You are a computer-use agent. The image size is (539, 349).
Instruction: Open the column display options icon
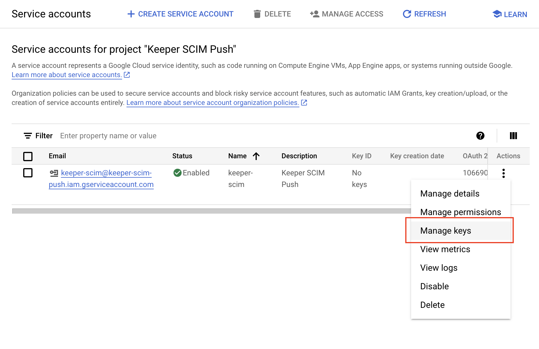point(513,136)
